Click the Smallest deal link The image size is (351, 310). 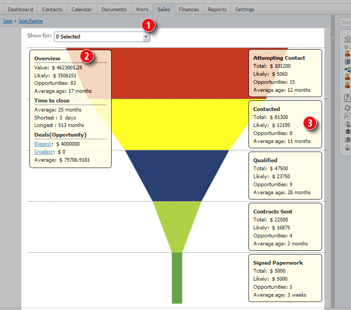click(x=43, y=152)
